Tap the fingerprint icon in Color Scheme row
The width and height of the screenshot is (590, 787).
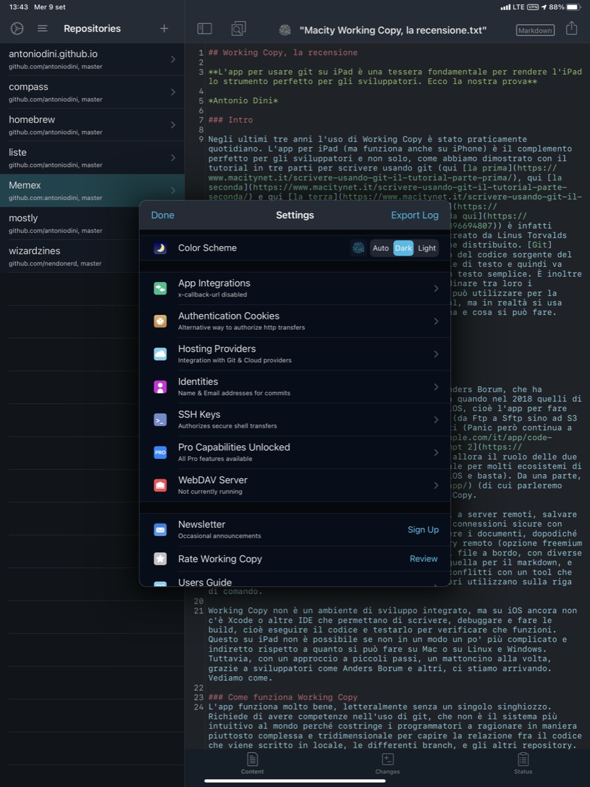[358, 248]
